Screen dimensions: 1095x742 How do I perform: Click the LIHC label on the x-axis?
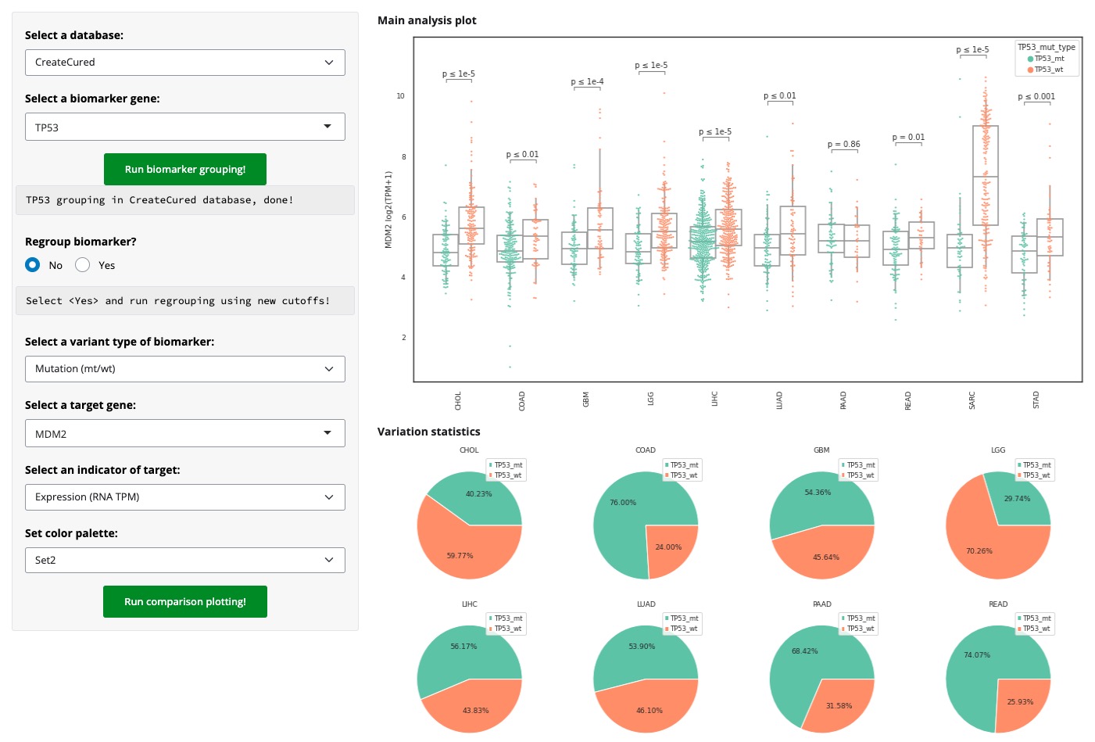coord(714,400)
